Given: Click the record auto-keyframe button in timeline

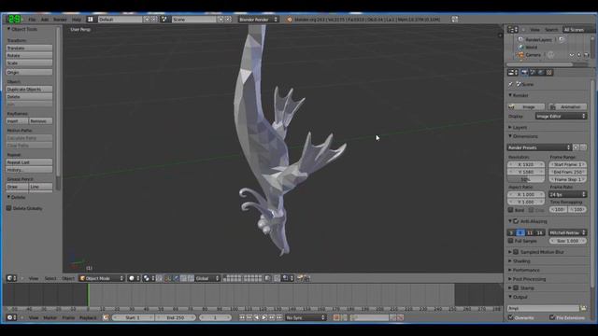Looking at the screenshot, I should tap(336, 317).
